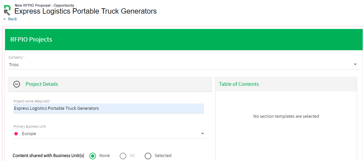Click the Project Details section heading

click(x=42, y=84)
